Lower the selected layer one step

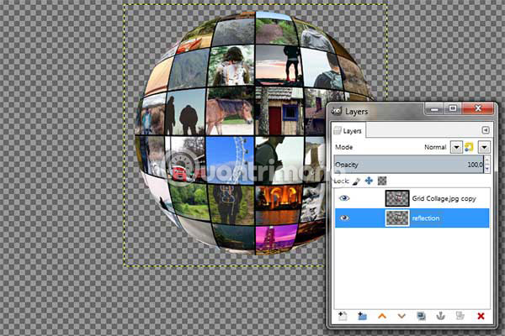pos(401,316)
